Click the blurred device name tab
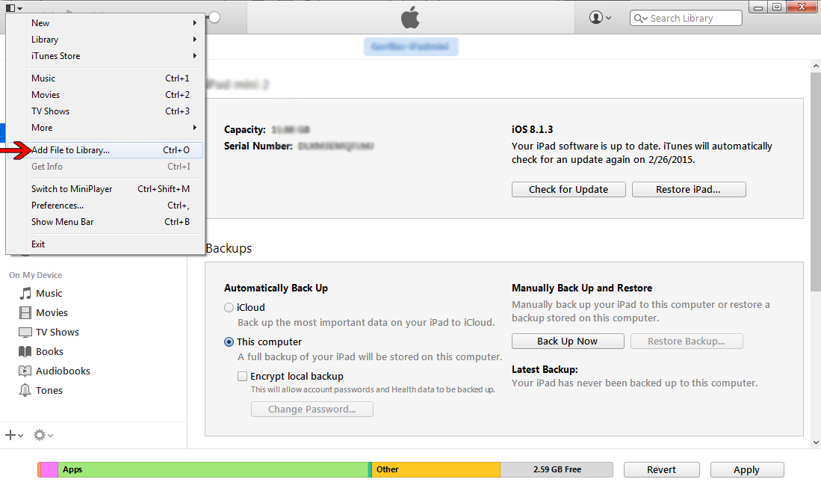This screenshot has width=821, height=488. tap(411, 46)
